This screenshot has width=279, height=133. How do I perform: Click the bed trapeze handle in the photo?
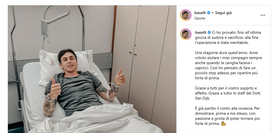pos(57,15)
